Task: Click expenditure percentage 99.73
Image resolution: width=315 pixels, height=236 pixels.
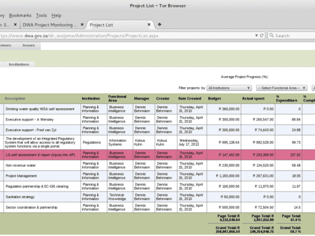Action: [x=296, y=142]
